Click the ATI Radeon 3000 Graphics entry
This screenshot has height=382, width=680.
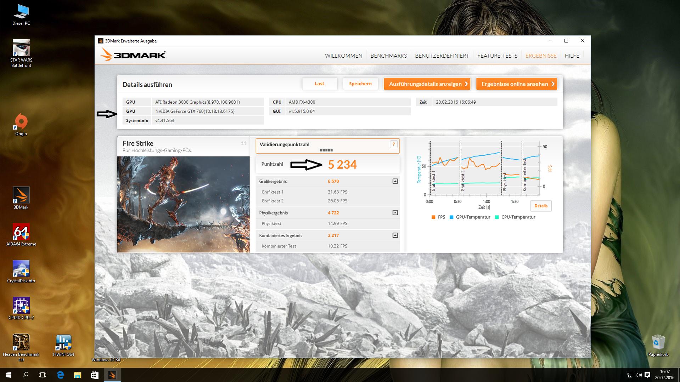[x=197, y=102]
